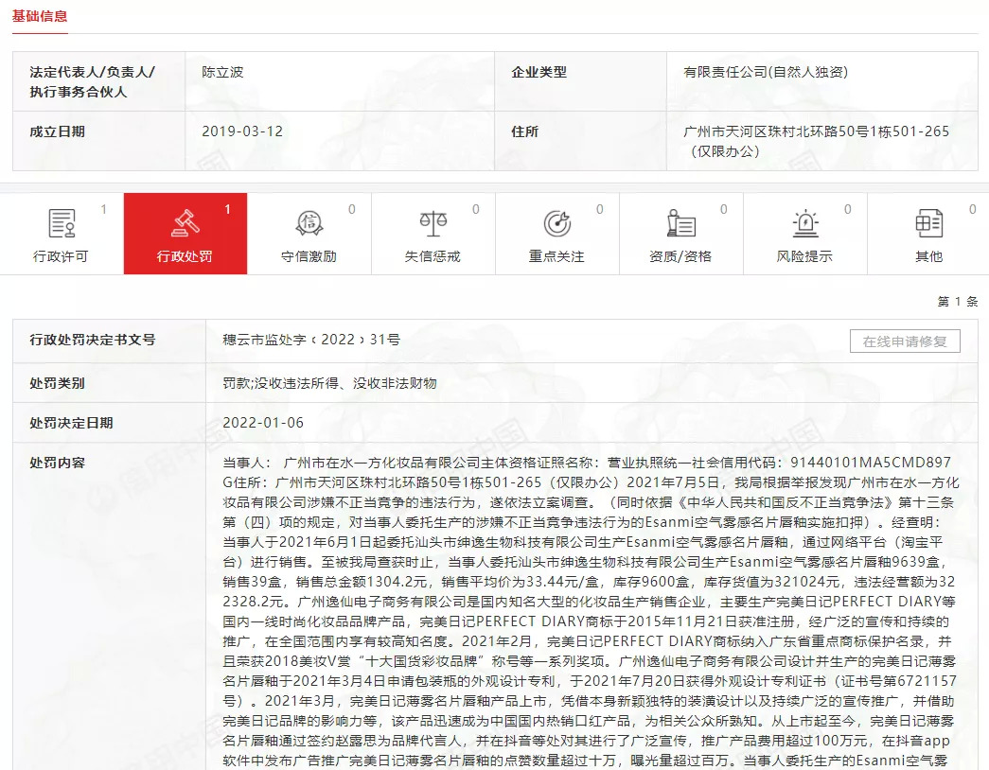The height and width of the screenshot is (770, 989).
Task: Click the establishment date 2019-03-12
Action: point(242,131)
